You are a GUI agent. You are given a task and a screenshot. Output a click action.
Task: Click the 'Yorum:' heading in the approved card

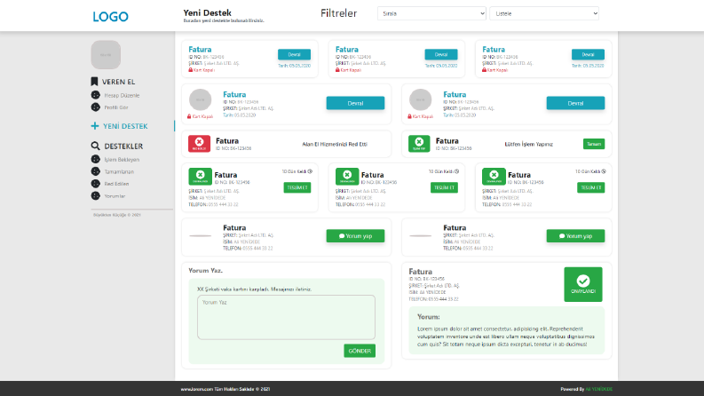(x=428, y=316)
